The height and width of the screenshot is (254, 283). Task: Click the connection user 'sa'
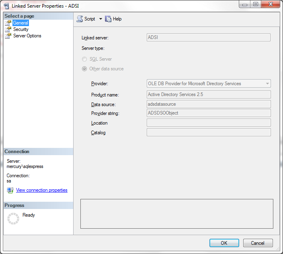point(9,181)
